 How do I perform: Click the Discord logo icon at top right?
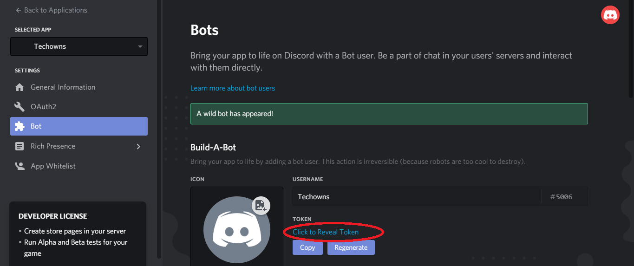(x=610, y=15)
